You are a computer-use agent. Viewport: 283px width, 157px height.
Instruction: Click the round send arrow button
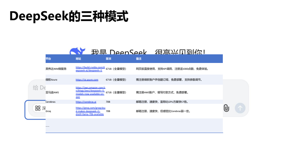pyautogui.click(x=240, y=108)
